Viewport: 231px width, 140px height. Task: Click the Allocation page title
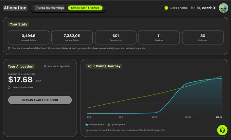(x=15, y=8)
